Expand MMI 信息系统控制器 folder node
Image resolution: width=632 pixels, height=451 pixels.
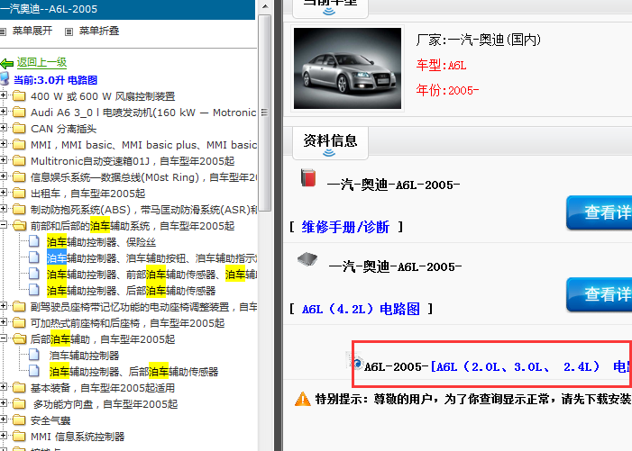pyautogui.click(x=4, y=436)
